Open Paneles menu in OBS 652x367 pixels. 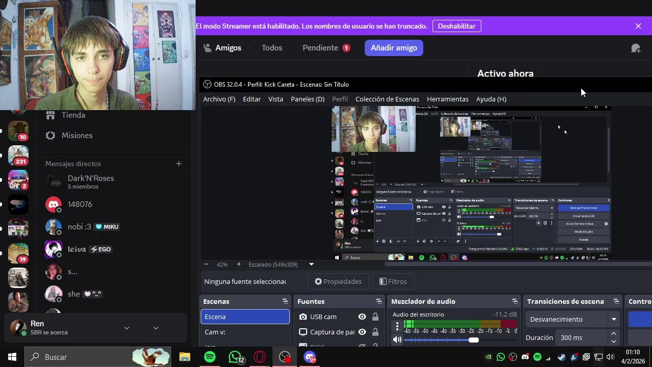[308, 99]
